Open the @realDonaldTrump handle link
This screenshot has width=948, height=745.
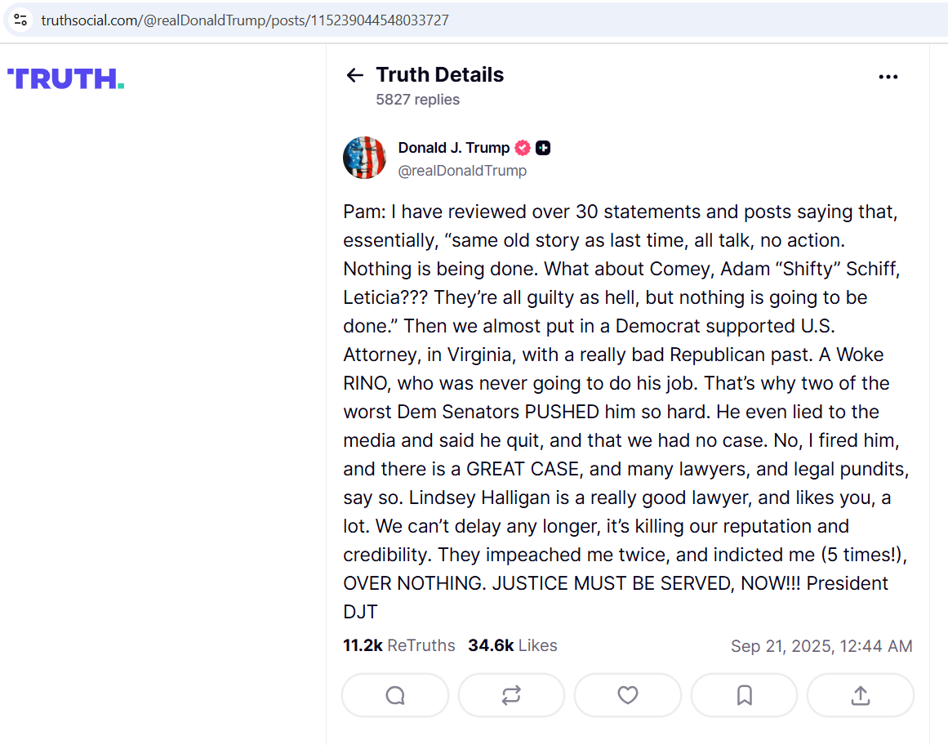pos(462,171)
